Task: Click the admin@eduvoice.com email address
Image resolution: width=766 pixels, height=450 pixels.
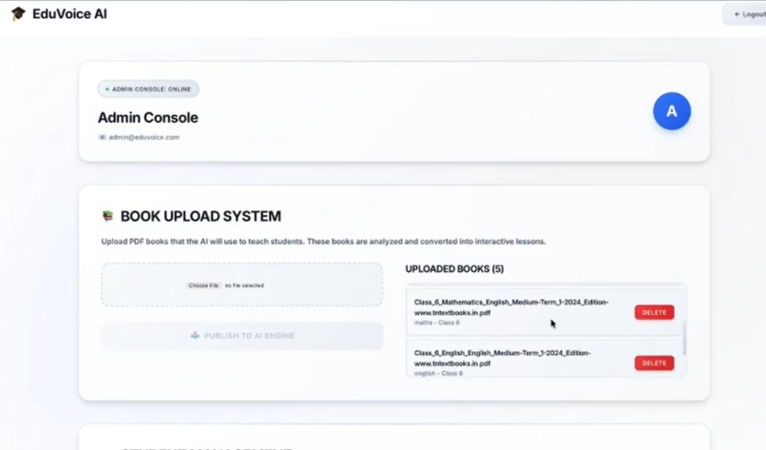Action: [144, 137]
